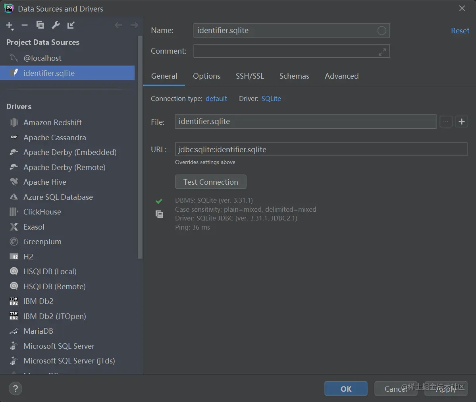Image resolution: width=476 pixels, height=402 pixels.
Task: Click the Drivers section heading
Action: 19,106
